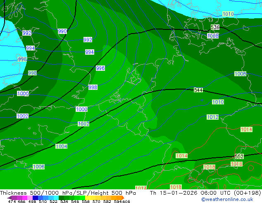The image size is (262, 203).
Task: Select the 990 isobar label
Action: [x=62, y=31]
